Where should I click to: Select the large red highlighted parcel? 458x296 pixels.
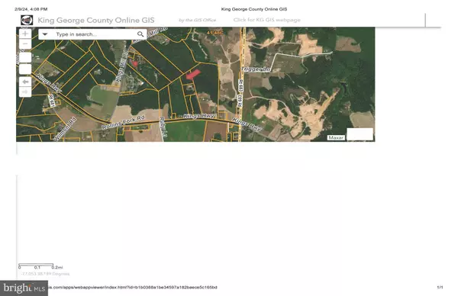pos(193,75)
